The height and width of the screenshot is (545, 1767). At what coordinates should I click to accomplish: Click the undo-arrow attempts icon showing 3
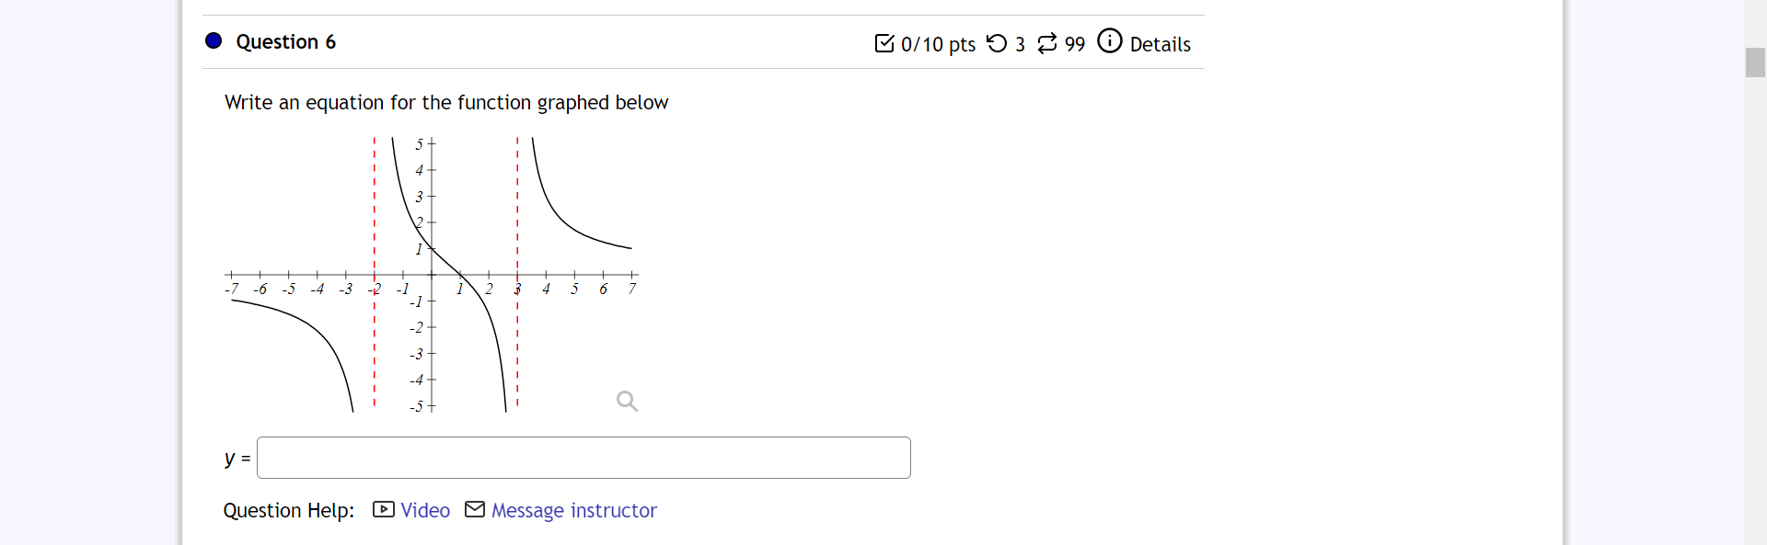click(x=999, y=43)
